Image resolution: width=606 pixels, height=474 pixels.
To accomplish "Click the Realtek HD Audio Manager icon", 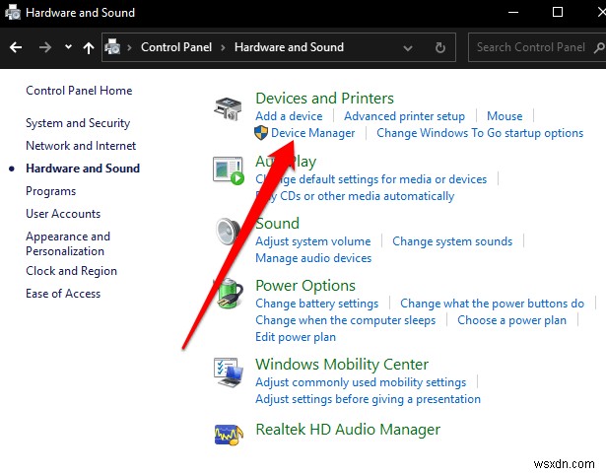I will coord(229,435).
